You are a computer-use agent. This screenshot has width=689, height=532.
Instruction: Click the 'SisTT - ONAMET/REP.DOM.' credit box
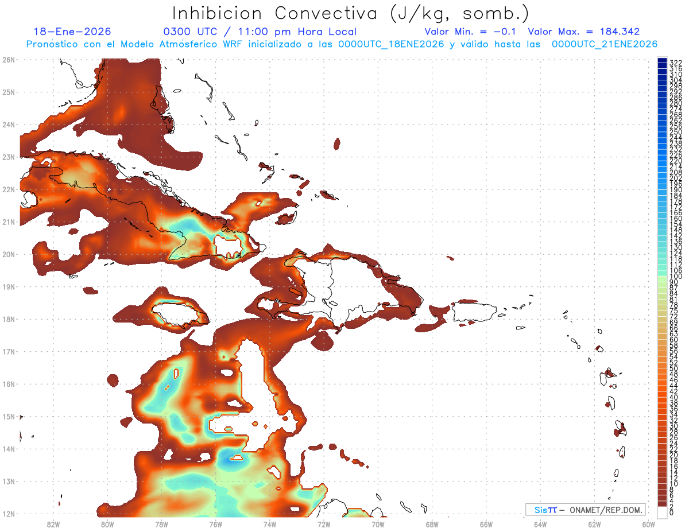[586, 510]
